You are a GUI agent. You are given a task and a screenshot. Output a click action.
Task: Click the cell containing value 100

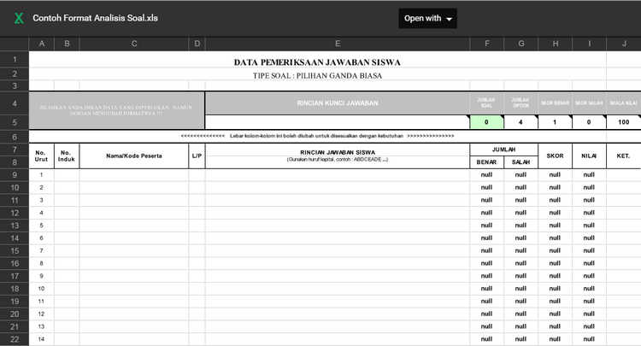click(x=623, y=122)
